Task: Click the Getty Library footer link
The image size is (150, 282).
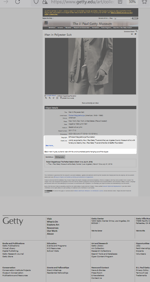Action: tap(97, 246)
